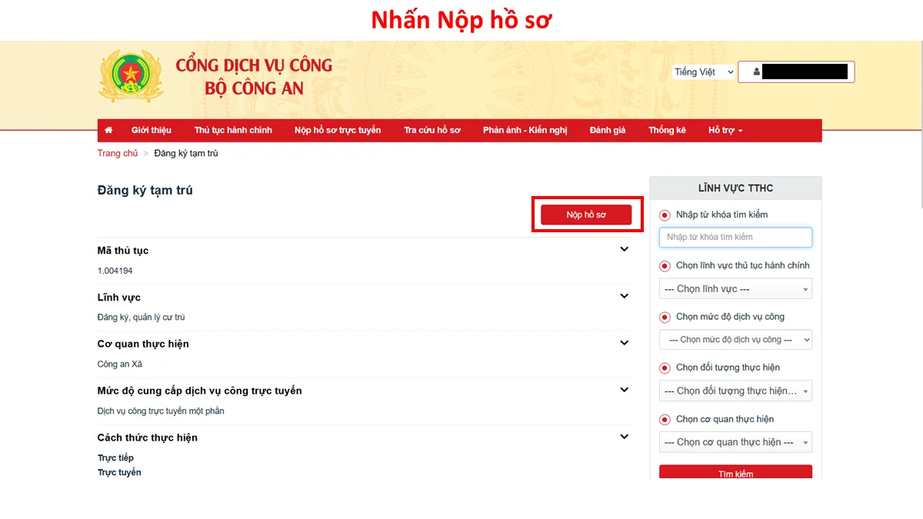This screenshot has height=519, width=923.
Task: Open Tra cứu hồ sơ menu
Action: click(432, 131)
